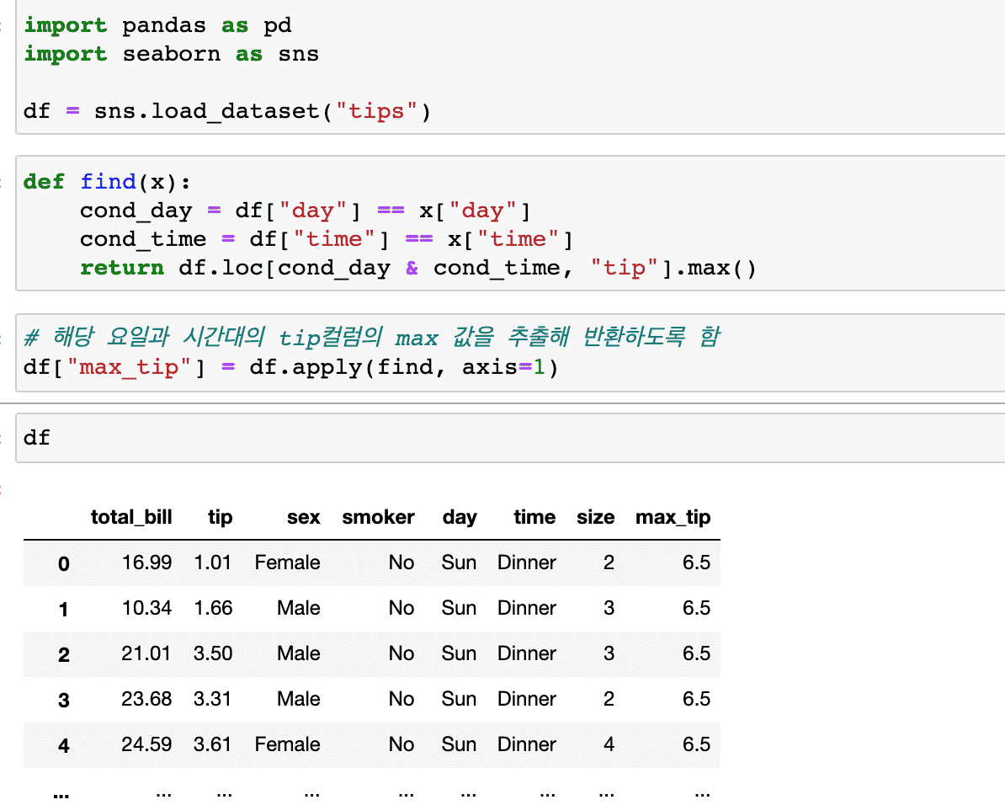1005x805 pixels.
Task: Click row index 1 in the table
Action: coord(63,610)
